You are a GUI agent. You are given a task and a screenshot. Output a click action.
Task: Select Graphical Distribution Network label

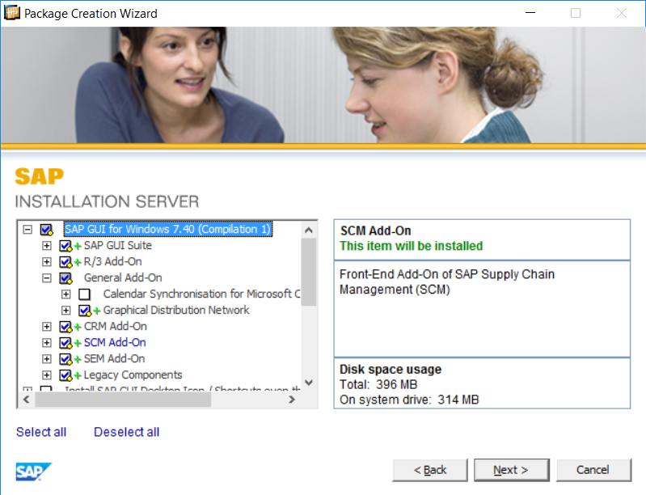pyautogui.click(x=176, y=310)
